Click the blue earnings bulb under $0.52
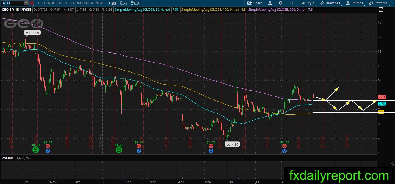This screenshot has width=395, height=184. (x=48, y=151)
